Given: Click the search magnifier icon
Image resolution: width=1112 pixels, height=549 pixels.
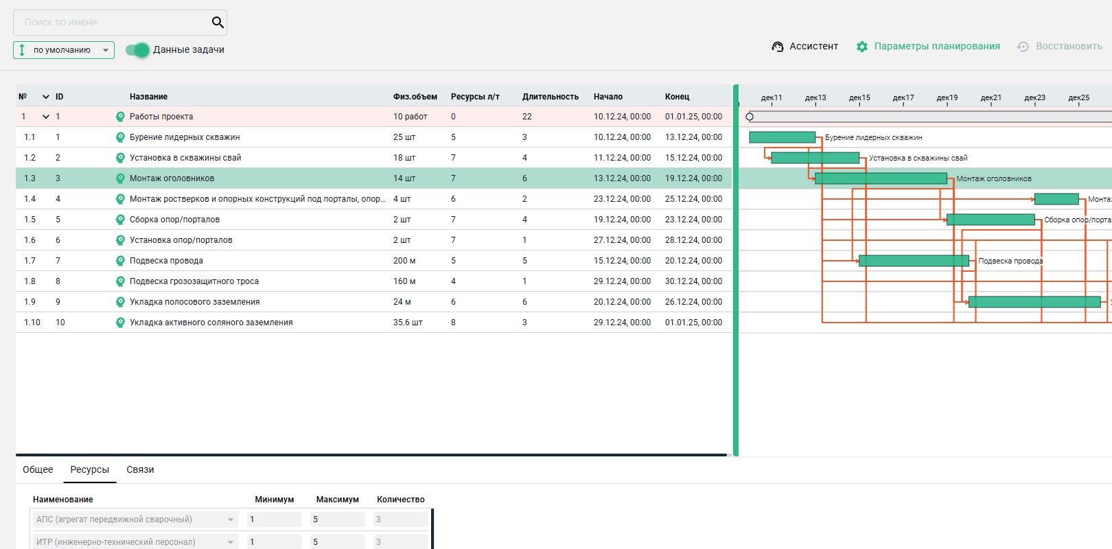Looking at the screenshot, I should [218, 23].
